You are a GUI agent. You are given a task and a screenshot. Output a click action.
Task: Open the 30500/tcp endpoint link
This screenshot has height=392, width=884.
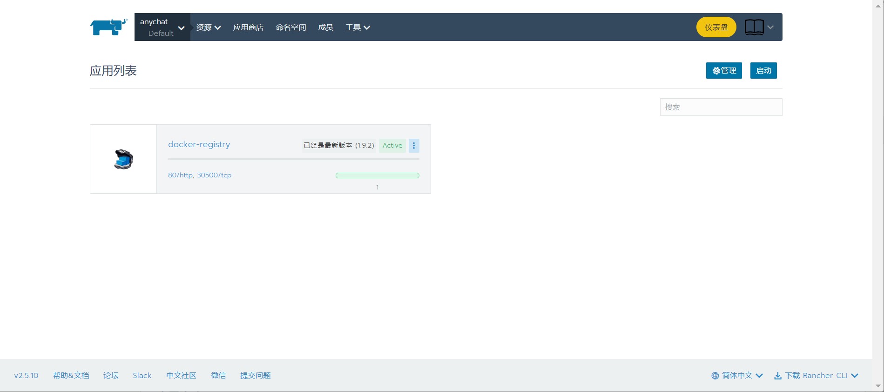point(214,175)
